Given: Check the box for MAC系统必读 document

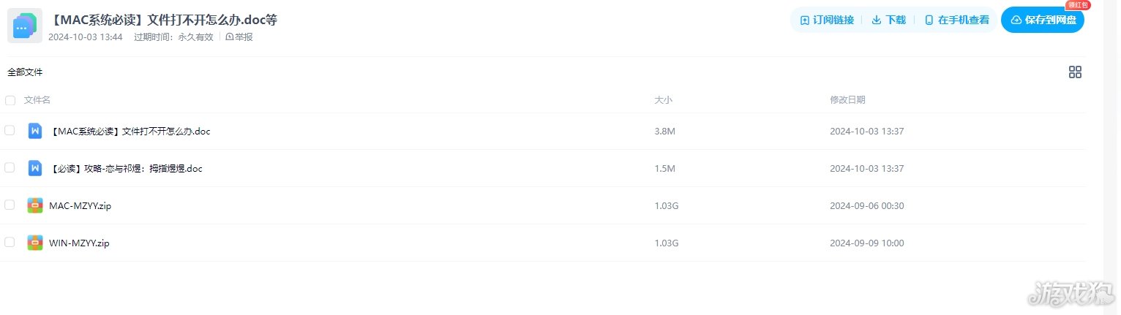Looking at the screenshot, I should point(10,131).
